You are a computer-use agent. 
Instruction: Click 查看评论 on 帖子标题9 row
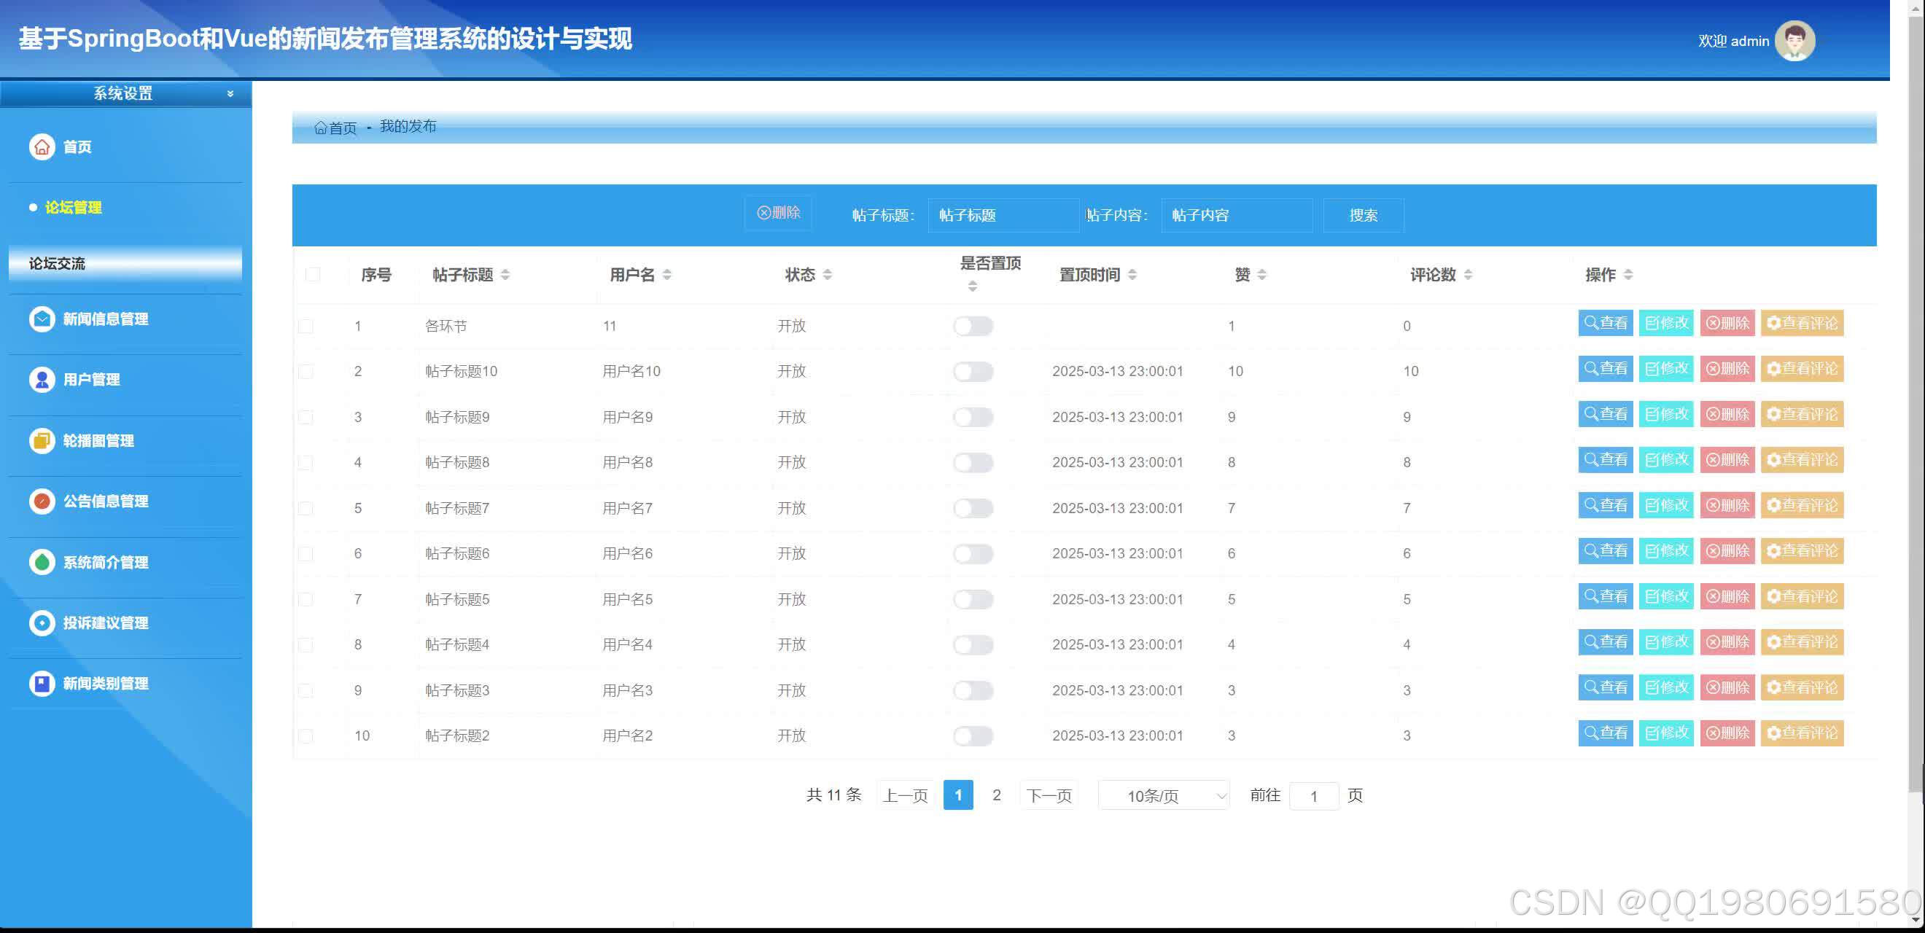[1802, 414]
